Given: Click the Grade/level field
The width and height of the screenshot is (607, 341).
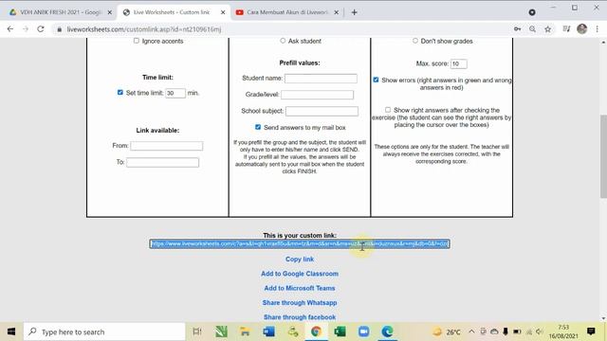Looking at the screenshot, I should click(318, 95).
